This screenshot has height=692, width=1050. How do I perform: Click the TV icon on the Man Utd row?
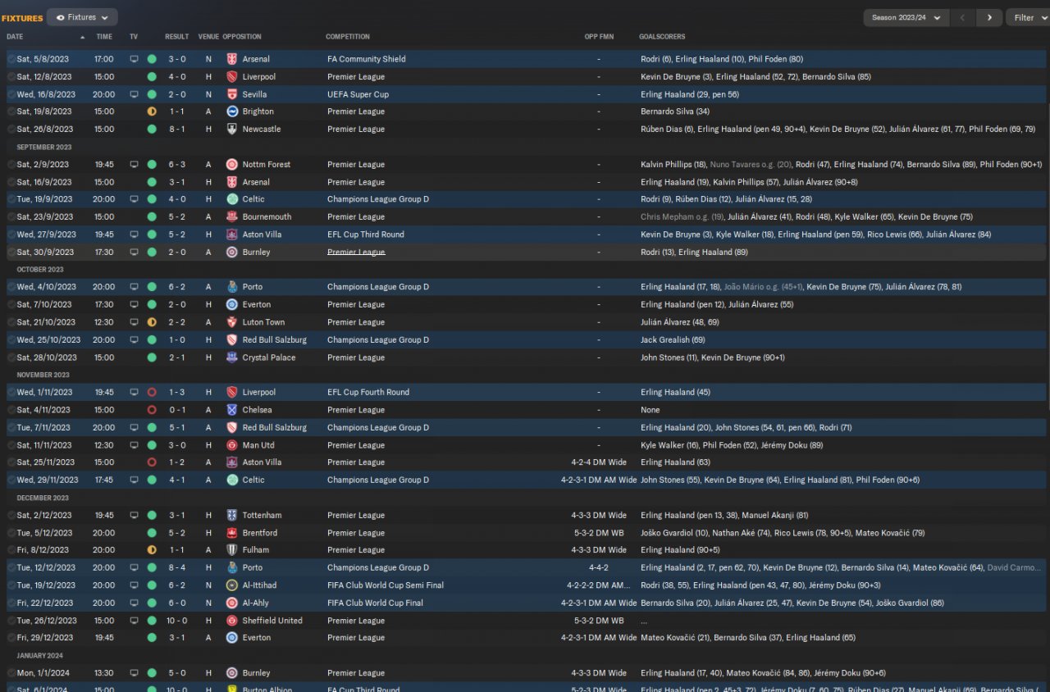tap(134, 445)
